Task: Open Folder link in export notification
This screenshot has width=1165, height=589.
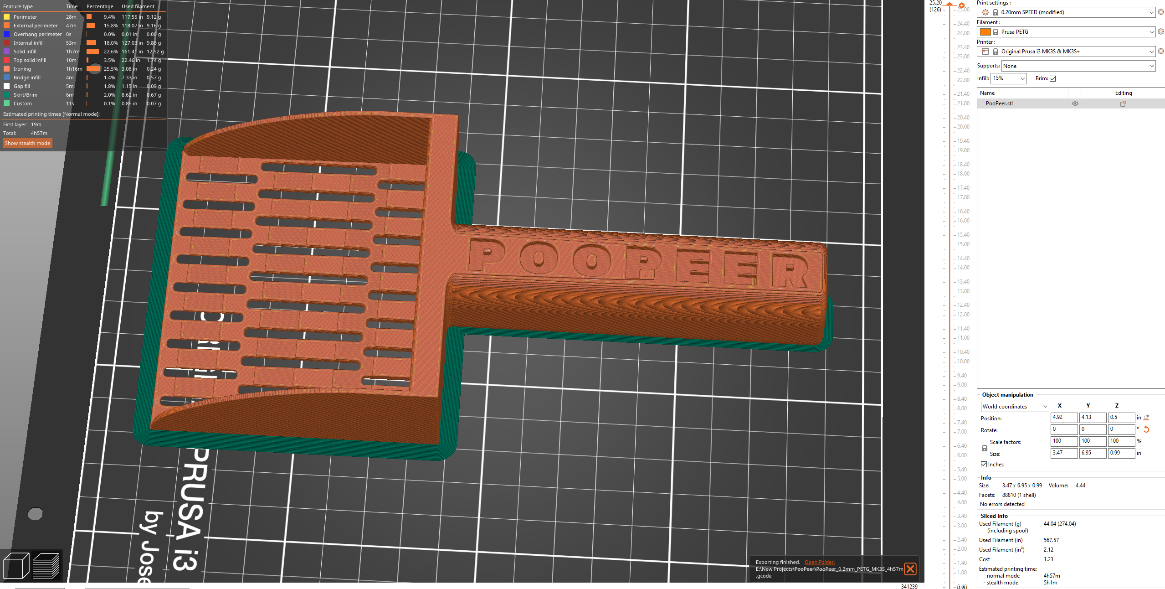Action: tap(819, 562)
